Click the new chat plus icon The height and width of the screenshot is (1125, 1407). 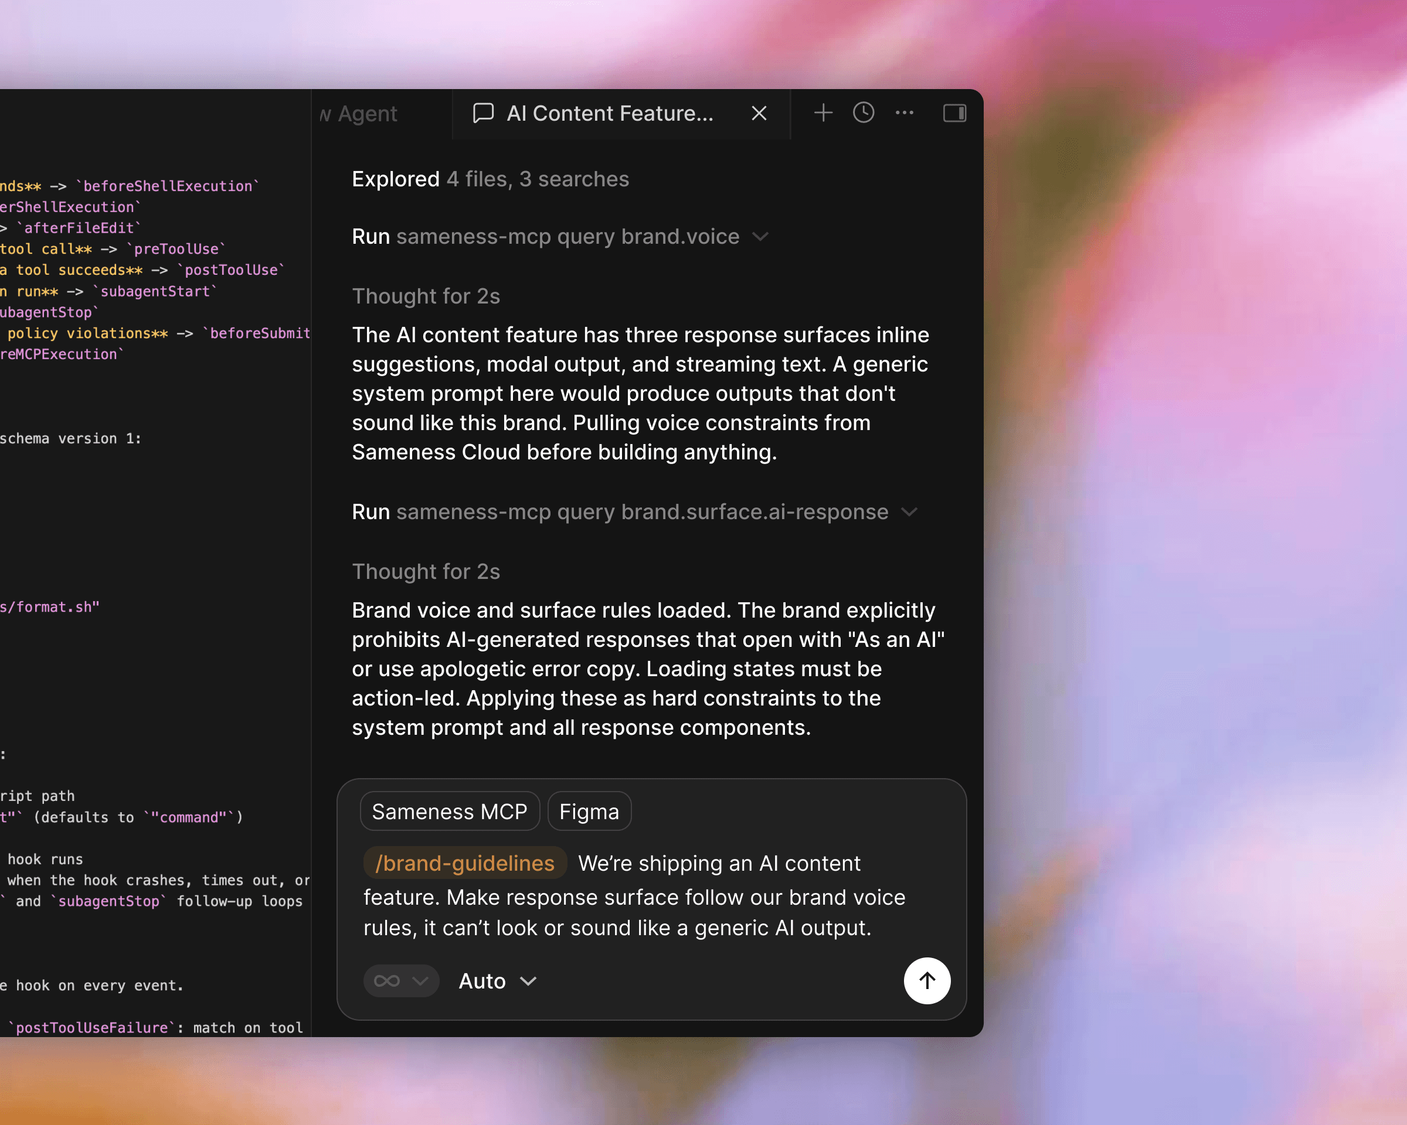click(x=823, y=113)
